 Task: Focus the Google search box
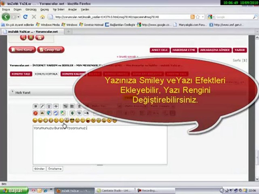tap(234, 17)
